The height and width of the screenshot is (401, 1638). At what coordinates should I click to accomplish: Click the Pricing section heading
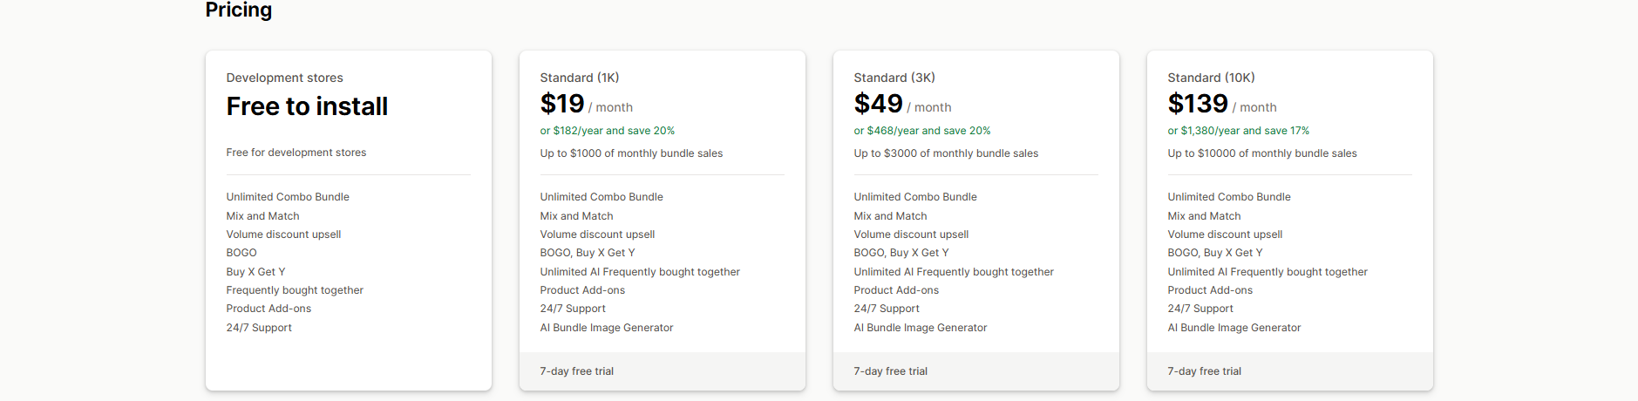(x=238, y=10)
